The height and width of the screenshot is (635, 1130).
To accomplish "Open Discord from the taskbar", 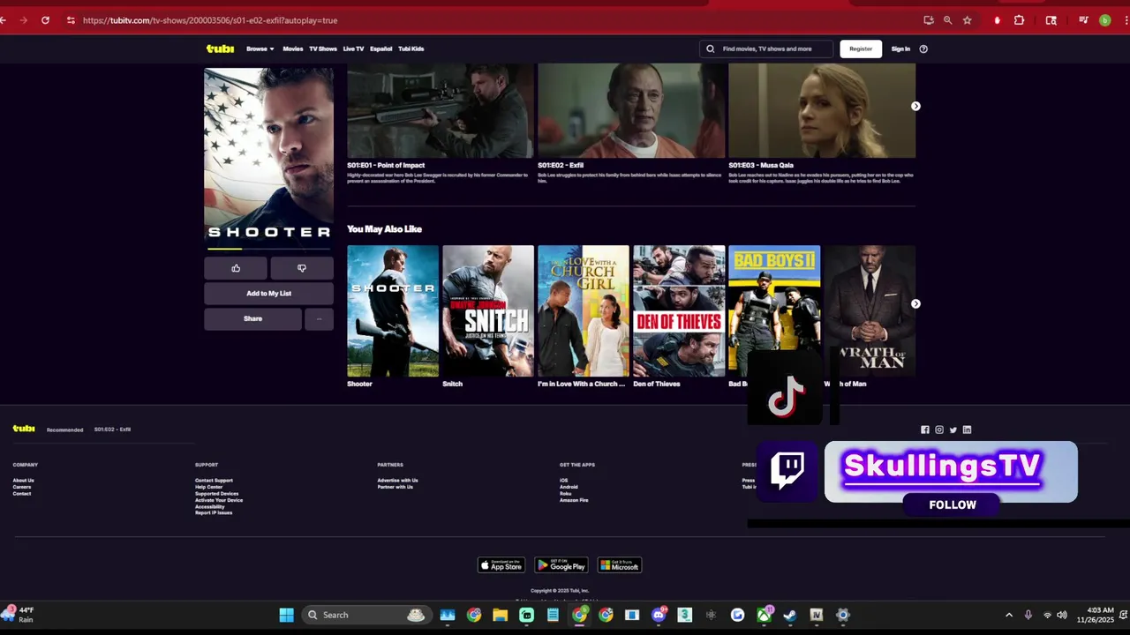I will [659, 615].
